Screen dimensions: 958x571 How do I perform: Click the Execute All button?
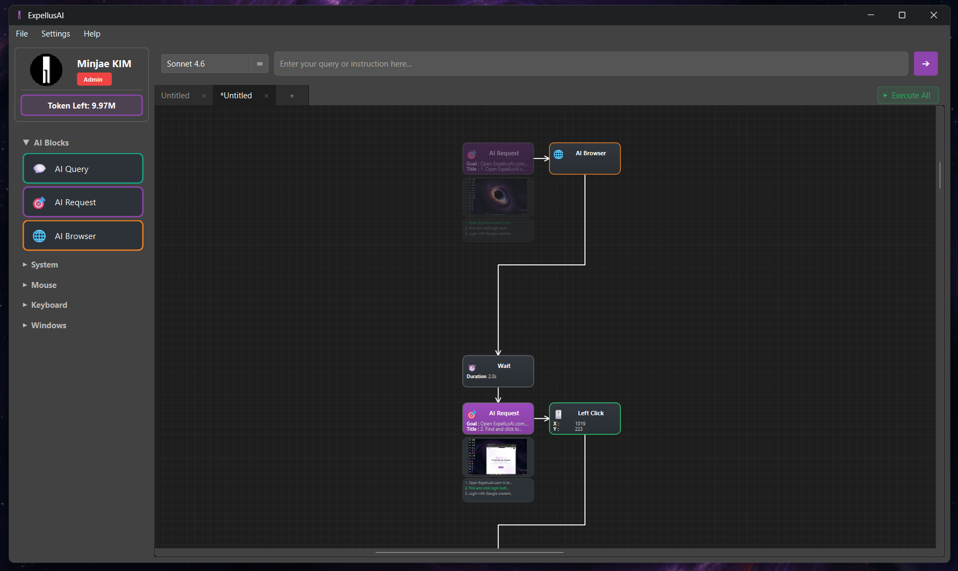(x=908, y=95)
